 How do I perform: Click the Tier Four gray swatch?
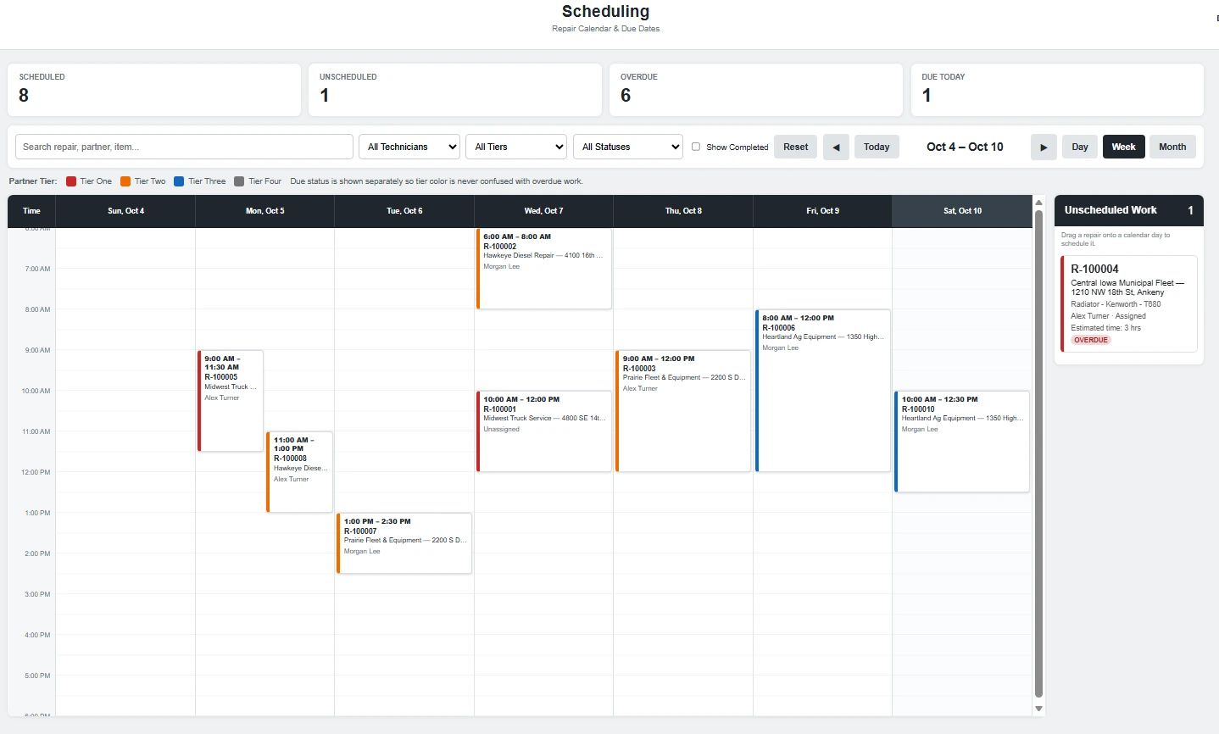[239, 181]
